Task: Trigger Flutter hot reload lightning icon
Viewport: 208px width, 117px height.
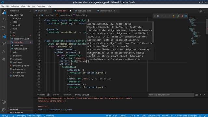Action: tap(174, 16)
